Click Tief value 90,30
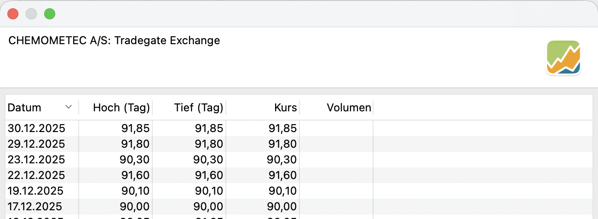598x219 pixels. pos(209,160)
